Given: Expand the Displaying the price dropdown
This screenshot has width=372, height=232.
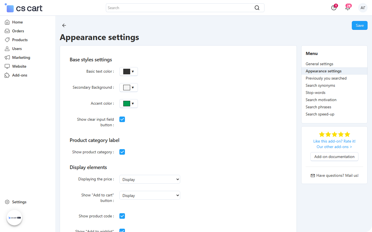Looking at the screenshot, I should [150, 179].
